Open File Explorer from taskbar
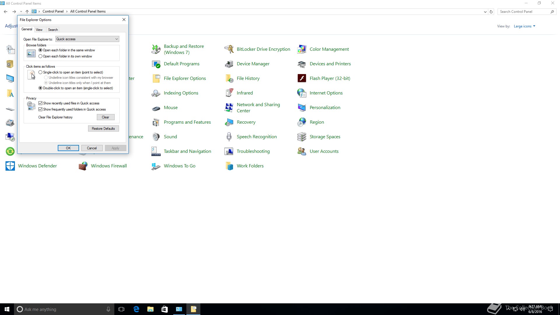560x315 pixels. 150,309
